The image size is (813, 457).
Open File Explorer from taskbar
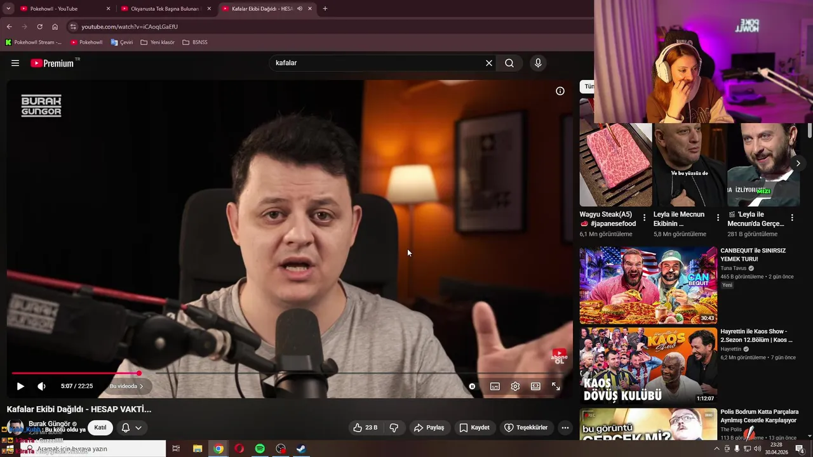point(198,449)
